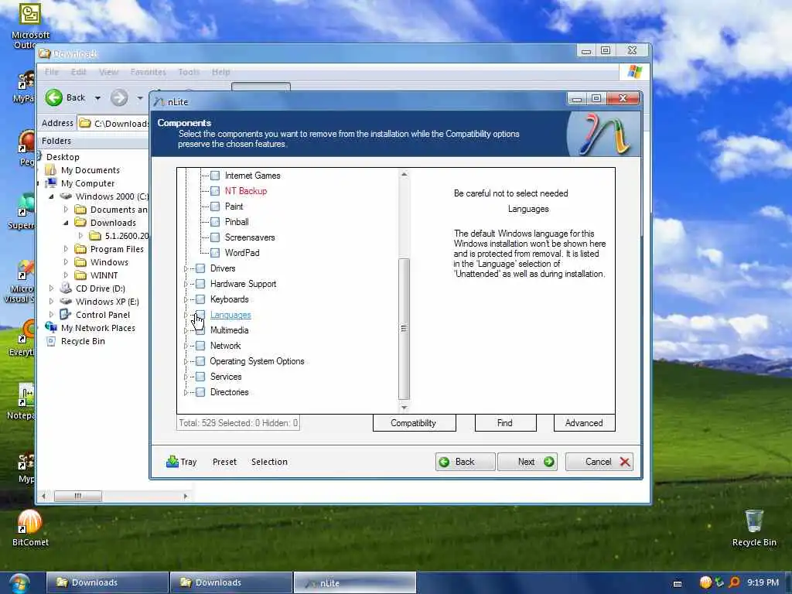The height and width of the screenshot is (594, 792).
Task: Click the Find button
Action: pyautogui.click(x=505, y=423)
